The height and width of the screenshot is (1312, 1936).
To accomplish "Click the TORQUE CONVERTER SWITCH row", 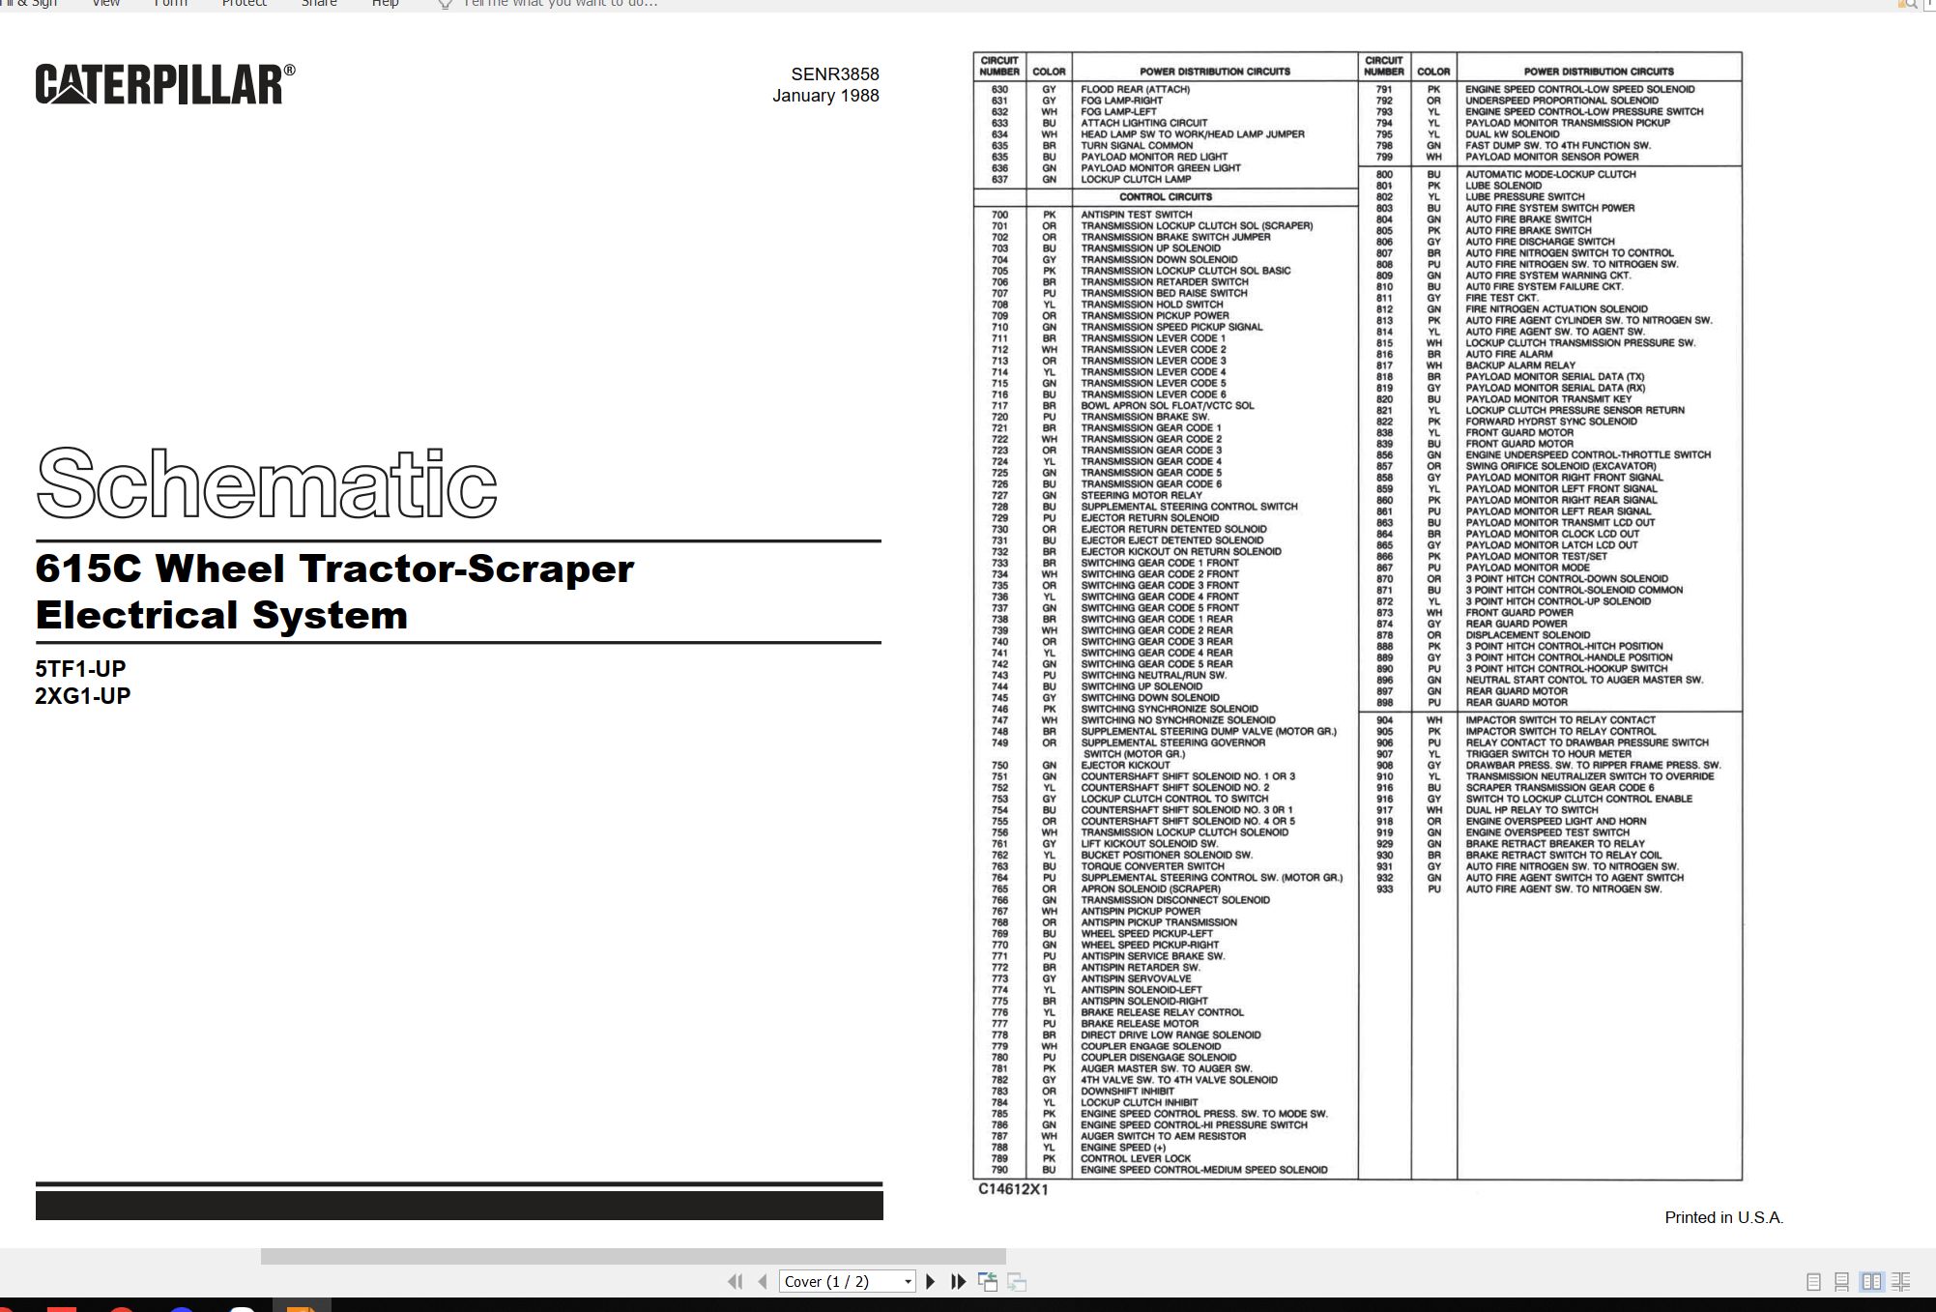I will pyautogui.click(x=1165, y=866).
